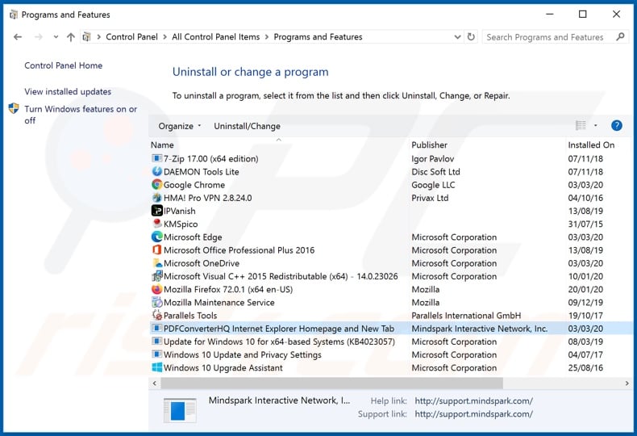Select KMSpico program name
This screenshot has width=637, height=436.
click(181, 224)
